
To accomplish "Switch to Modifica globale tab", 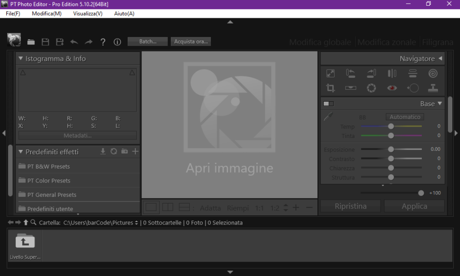I will point(320,42).
